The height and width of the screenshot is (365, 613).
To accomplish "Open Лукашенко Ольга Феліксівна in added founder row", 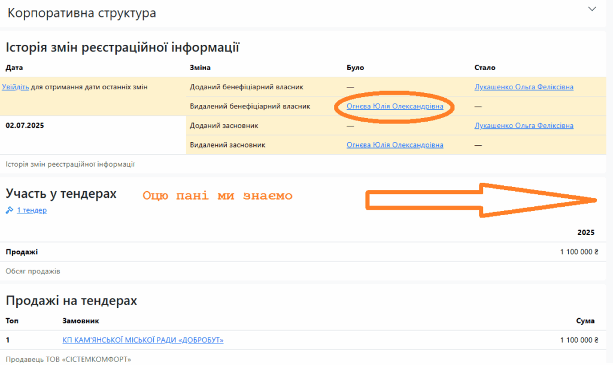I will tap(523, 125).
